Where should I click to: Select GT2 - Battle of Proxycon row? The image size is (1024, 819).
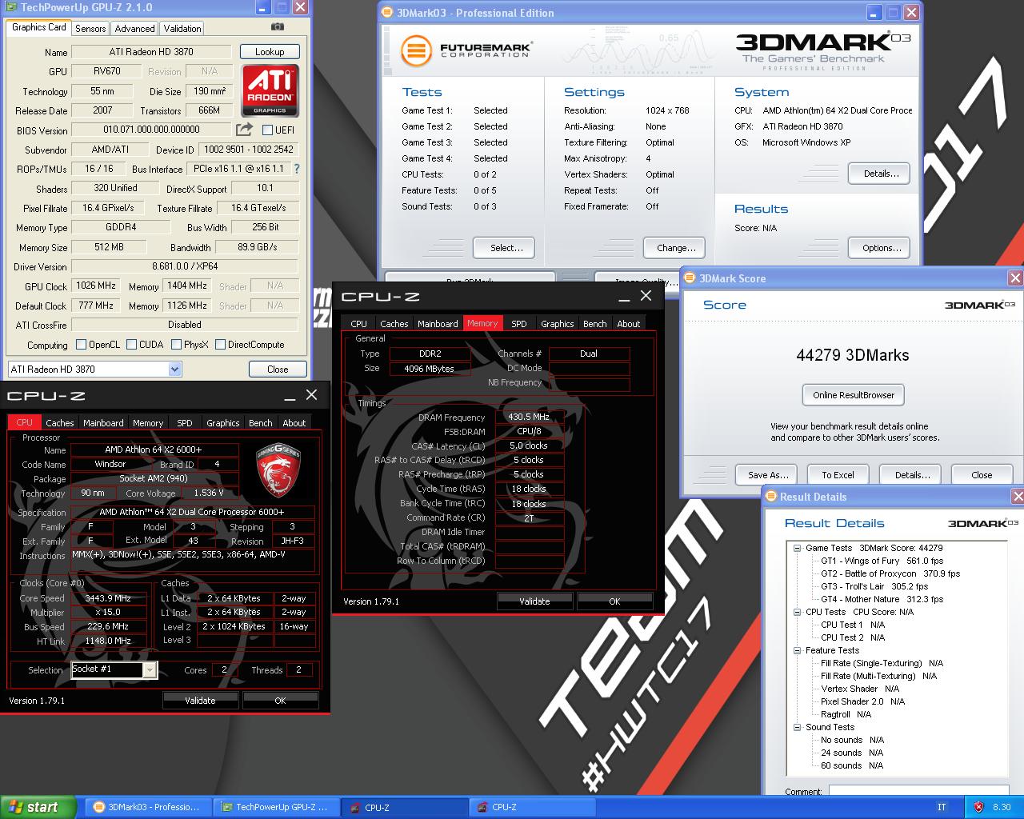click(890, 573)
